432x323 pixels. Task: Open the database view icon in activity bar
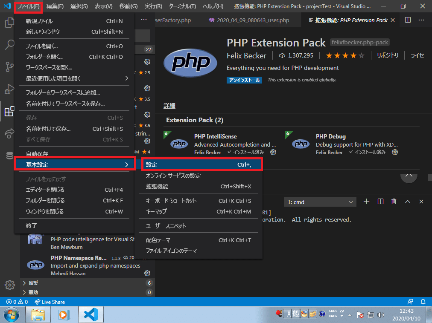pos(9,156)
